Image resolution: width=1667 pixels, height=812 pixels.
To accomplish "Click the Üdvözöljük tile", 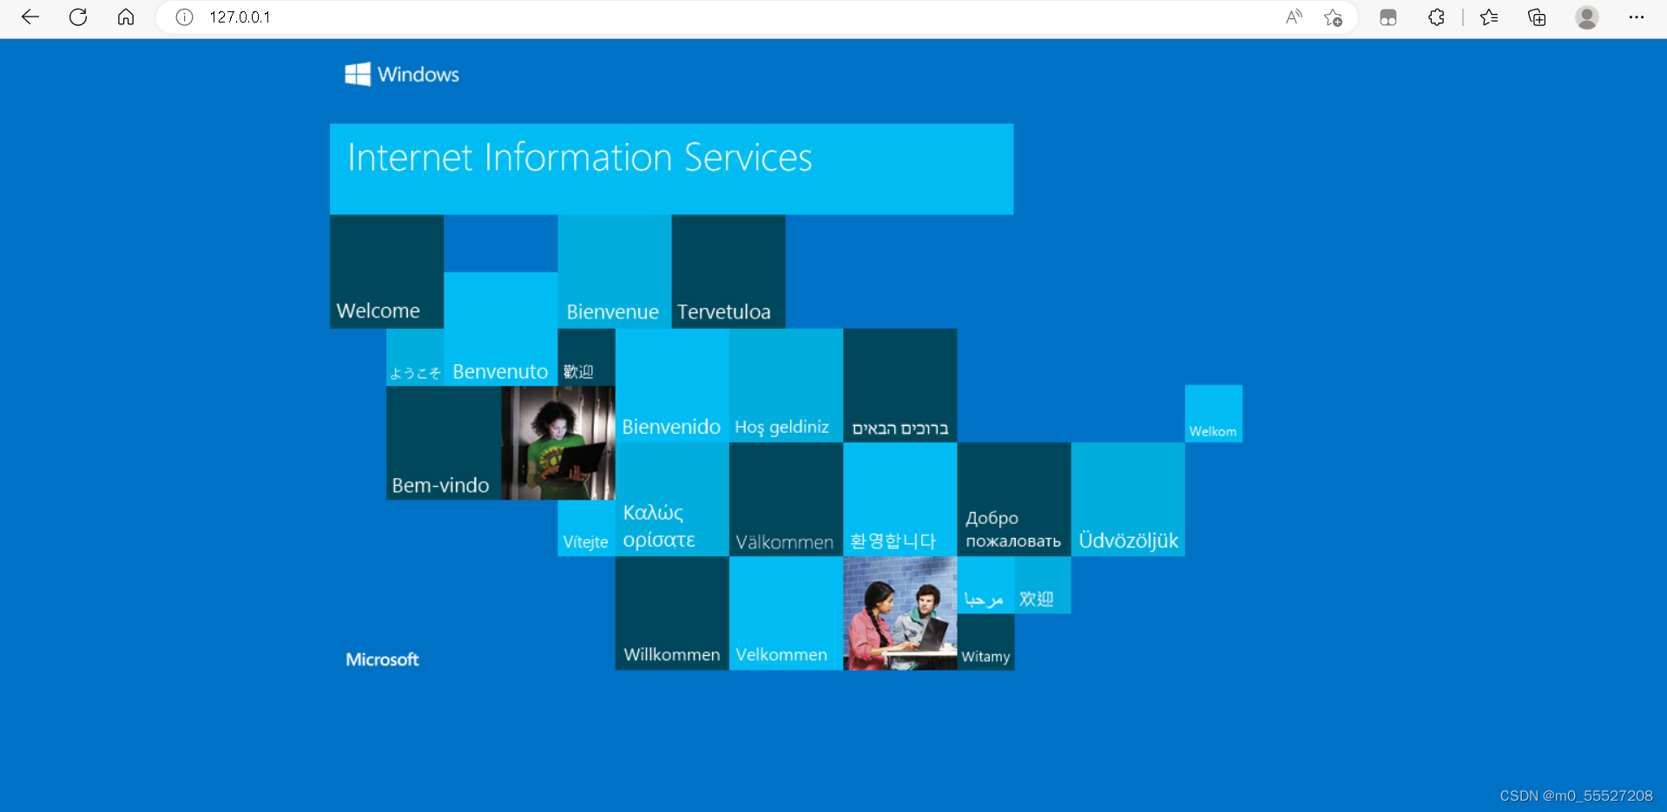I will [x=1128, y=500].
